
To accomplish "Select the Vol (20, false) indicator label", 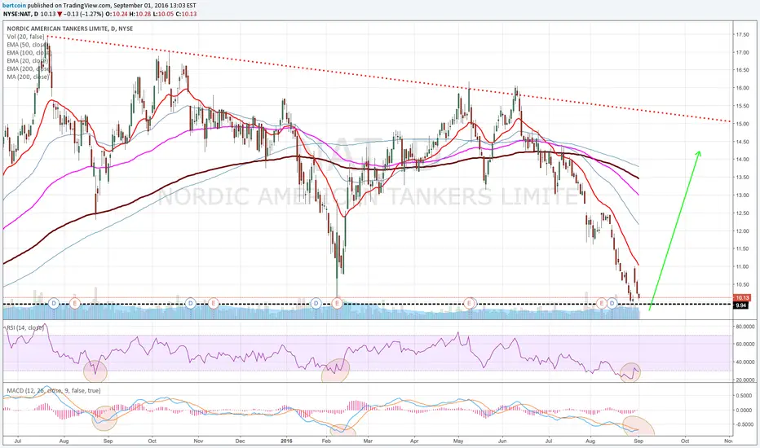I will 26,37.
